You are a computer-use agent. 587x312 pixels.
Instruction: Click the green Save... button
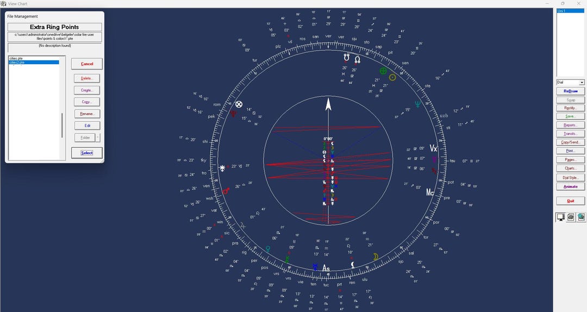[x=571, y=116]
